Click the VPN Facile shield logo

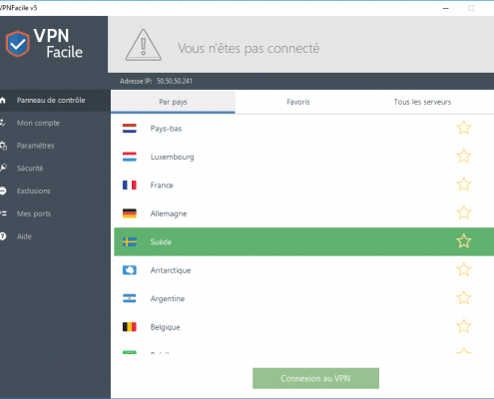point(17,44)
